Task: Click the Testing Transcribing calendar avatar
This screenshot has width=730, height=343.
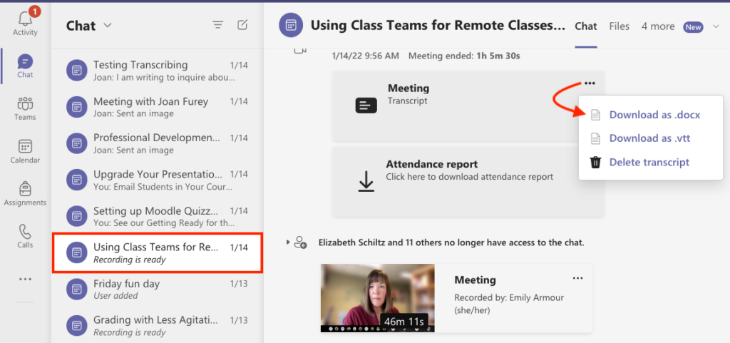Action: point(77,71)
